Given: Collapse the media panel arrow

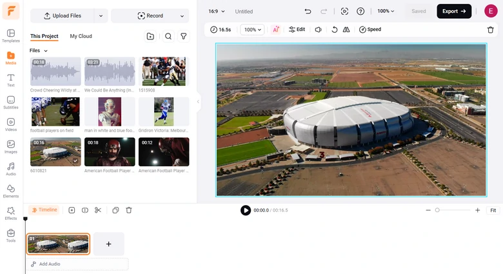Looking at the screenshot, I should coord(198,101).
